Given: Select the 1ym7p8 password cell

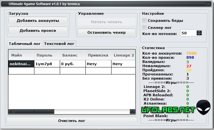Looking at the screenshot, I should [x=47, y=64].
